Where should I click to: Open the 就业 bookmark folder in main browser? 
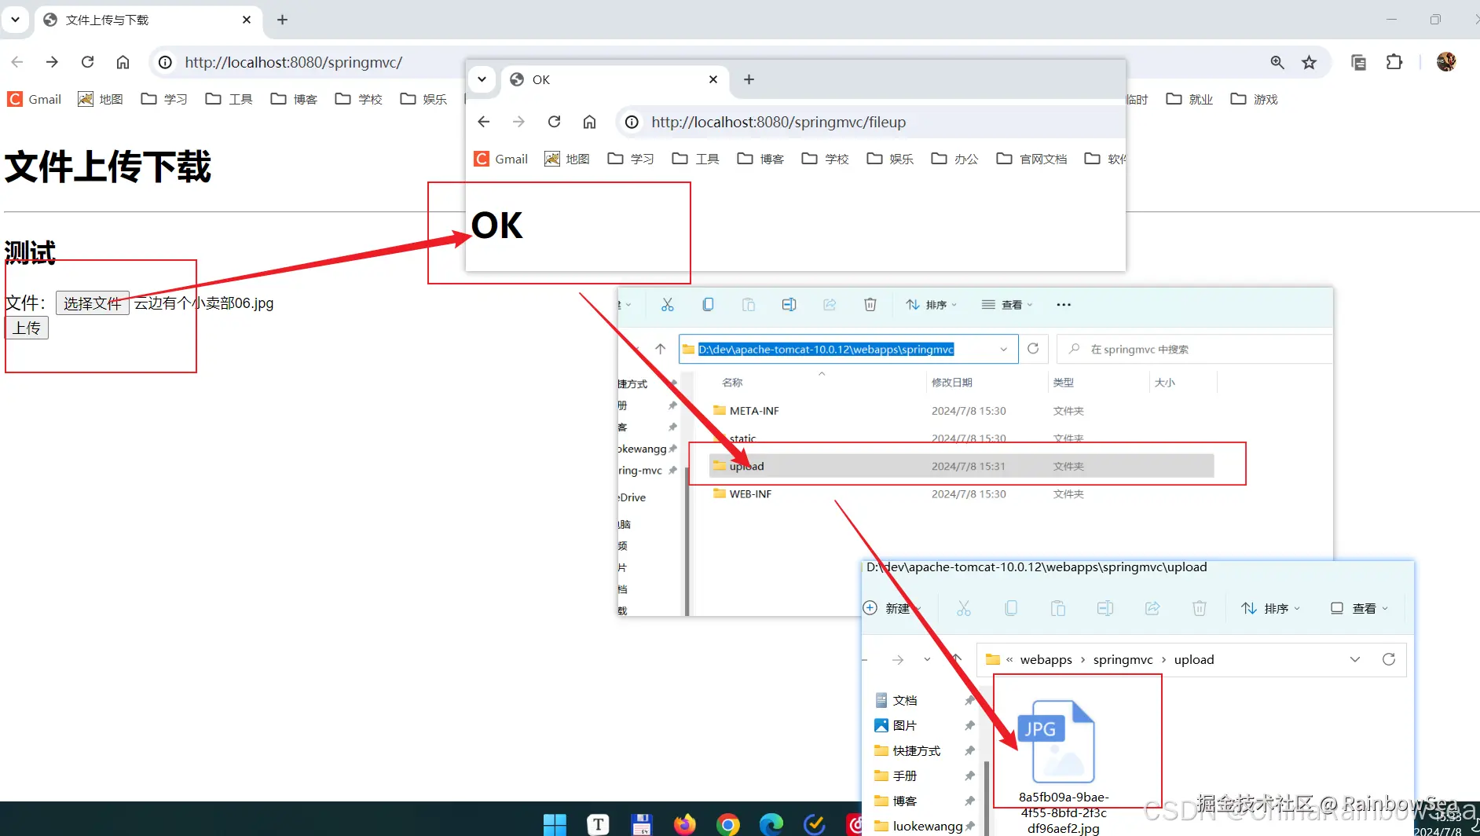pyautogui.click(x=1189, y=99)
